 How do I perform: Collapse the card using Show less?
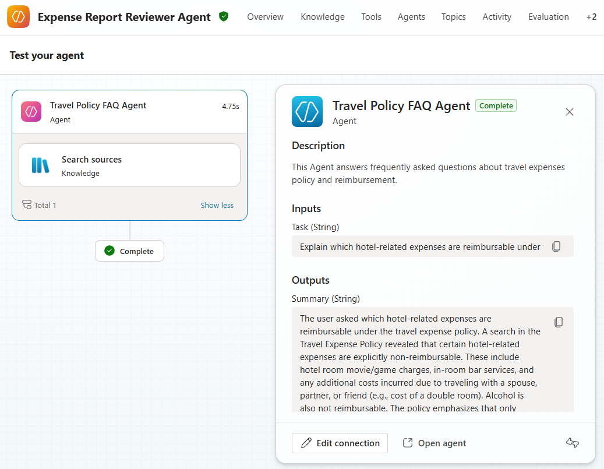pyautogui.click(x=217, y=204)
